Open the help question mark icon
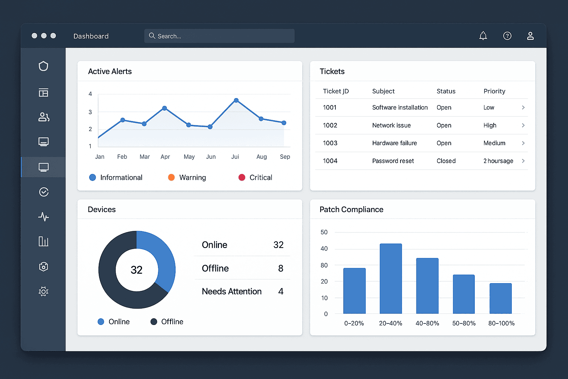 [x=507, y=36]
